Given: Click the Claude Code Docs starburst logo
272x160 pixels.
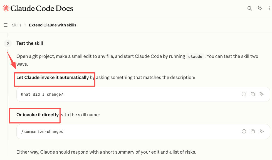Looking at the screenshot, I should [6, 8].
